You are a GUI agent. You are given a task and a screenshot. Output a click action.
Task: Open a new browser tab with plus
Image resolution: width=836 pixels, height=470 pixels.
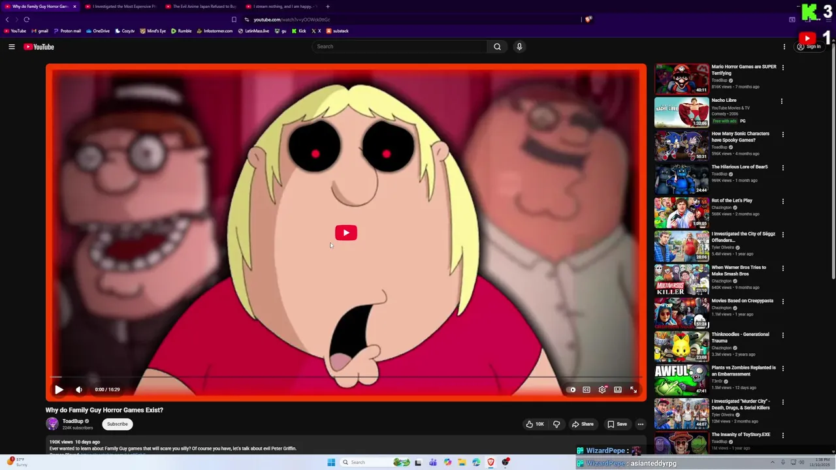point(328,7)
